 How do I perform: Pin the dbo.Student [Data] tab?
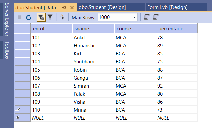point(64,7)
